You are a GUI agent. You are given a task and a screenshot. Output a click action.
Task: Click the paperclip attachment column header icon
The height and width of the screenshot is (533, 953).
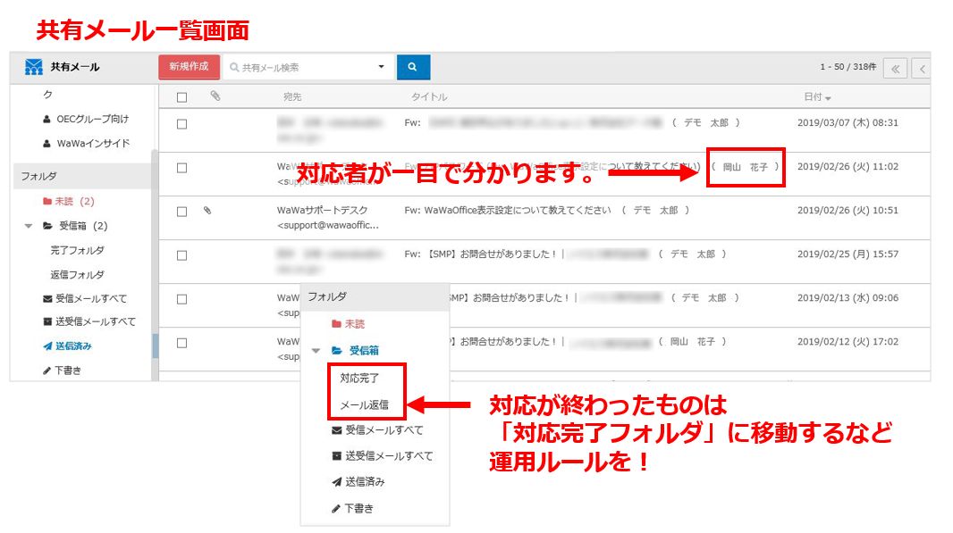coord(215,96)
